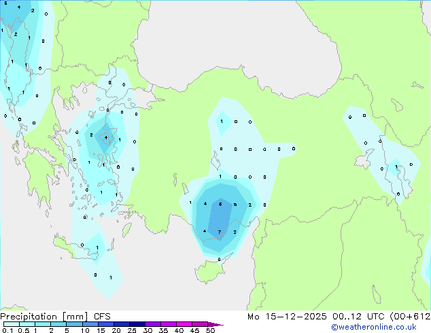Click the '(00+612' forecast offset text
The image size is (431, 333).
click(x=410, y=317)
